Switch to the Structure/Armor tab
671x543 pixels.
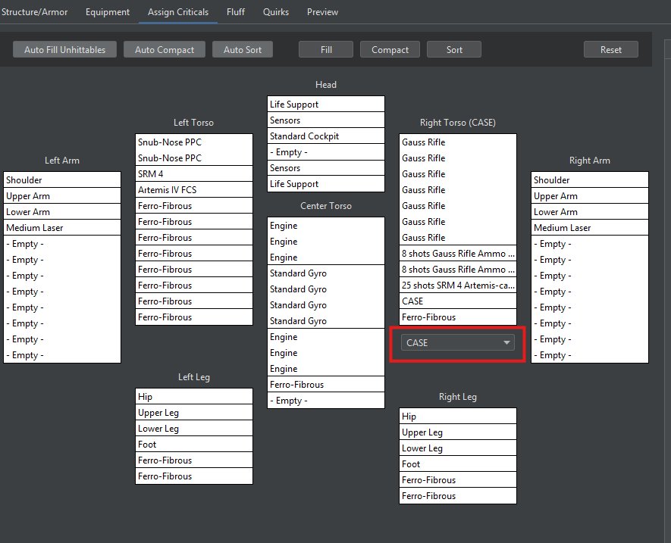(x=36, y=12)
